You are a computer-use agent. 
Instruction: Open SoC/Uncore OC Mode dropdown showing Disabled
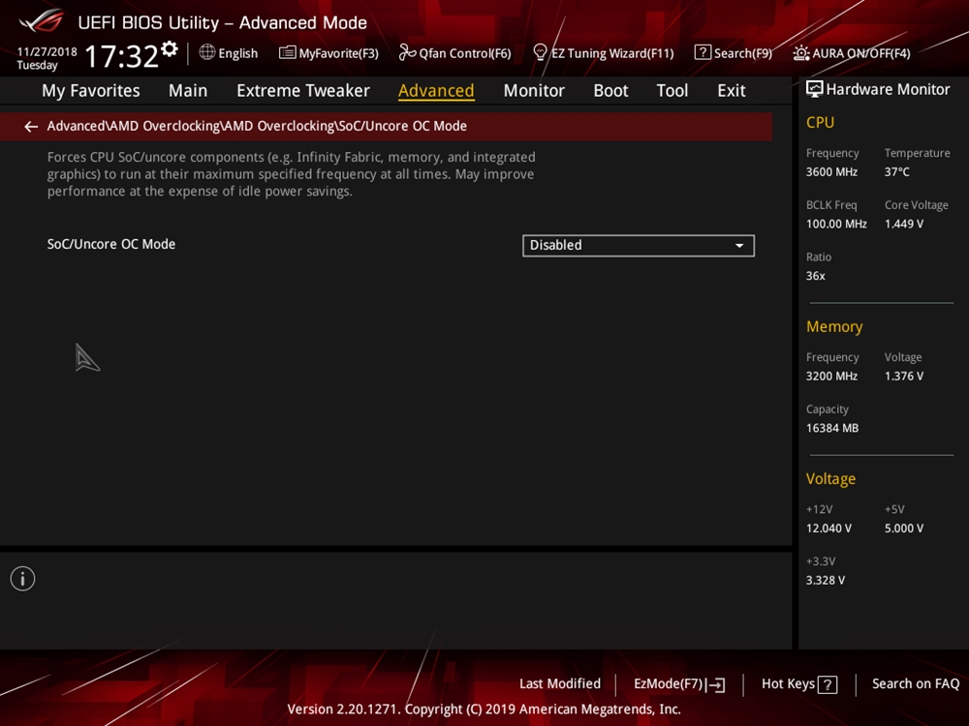point(639,246)
